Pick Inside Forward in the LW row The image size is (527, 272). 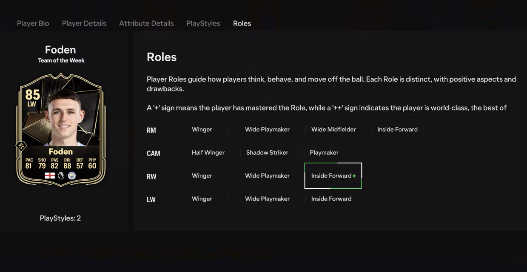click(331, 198)
